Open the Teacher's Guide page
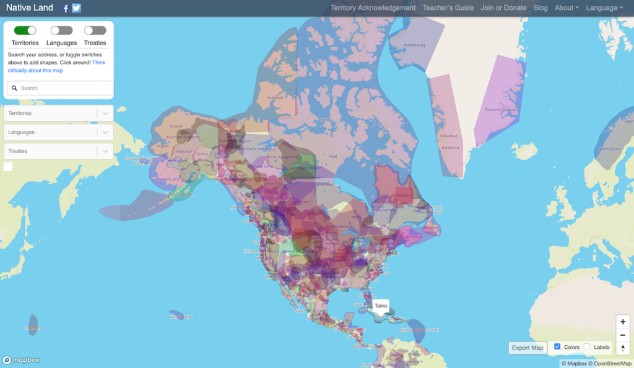 pos(448,7)
